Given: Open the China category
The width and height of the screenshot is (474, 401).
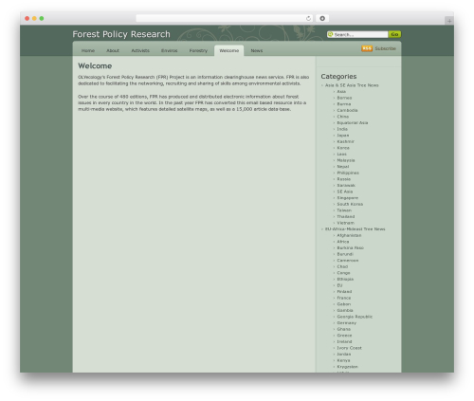Looking at the screenshot, I should (x=343, y=117).
